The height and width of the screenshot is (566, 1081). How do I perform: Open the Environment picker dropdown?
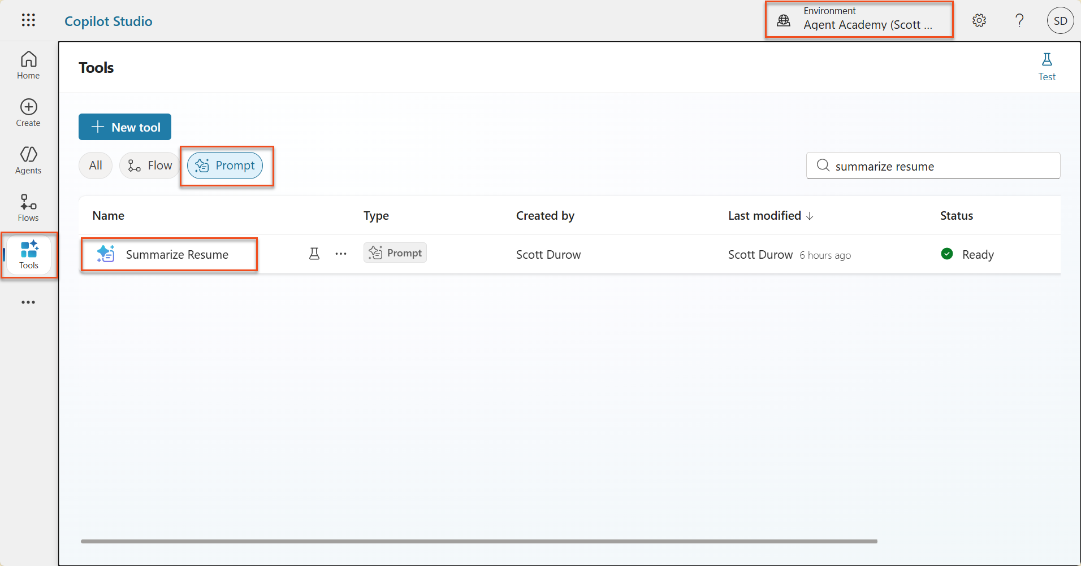tap(859, 20)
